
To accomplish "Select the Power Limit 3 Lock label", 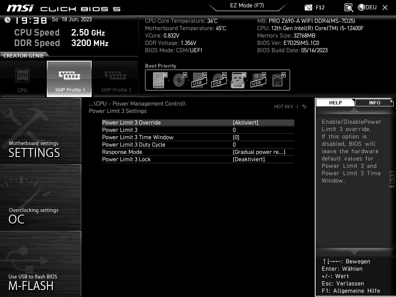I will pyautogui.click(x=126, y=159).
